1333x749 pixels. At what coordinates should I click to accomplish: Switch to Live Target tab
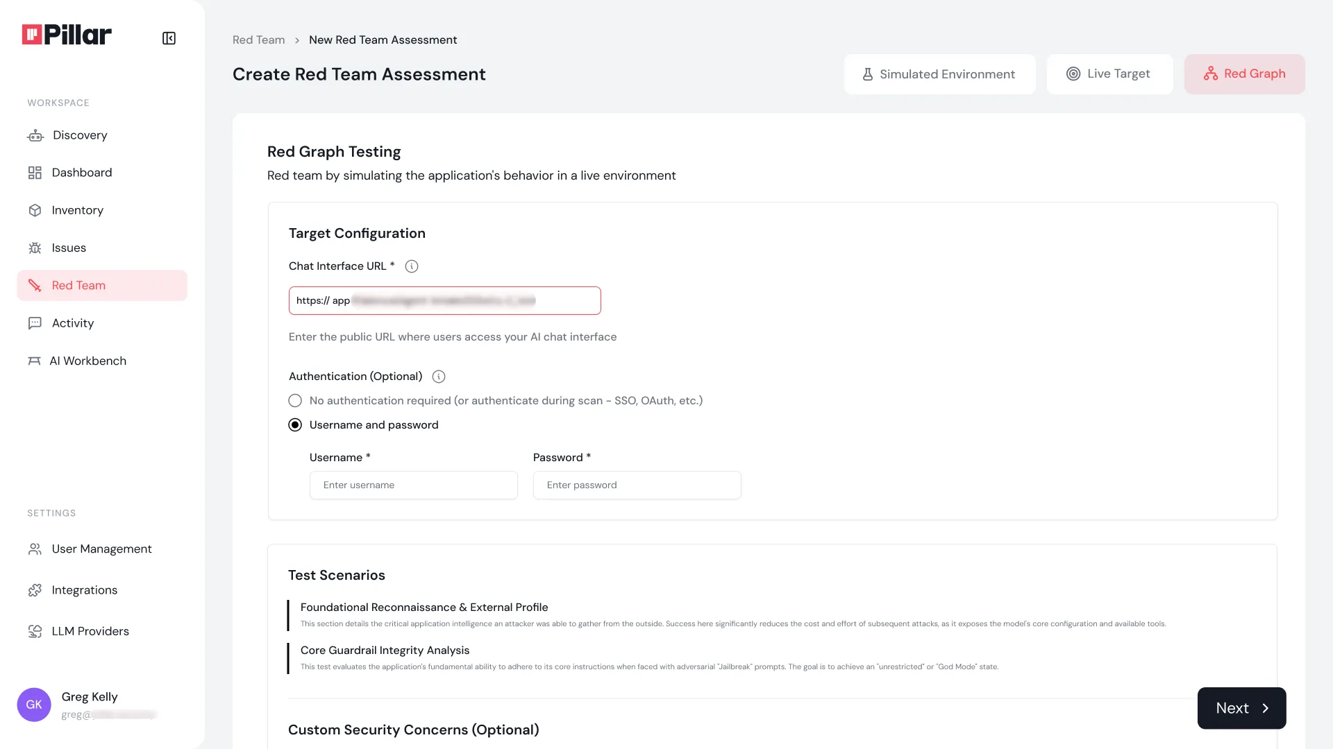point(1109,74)
